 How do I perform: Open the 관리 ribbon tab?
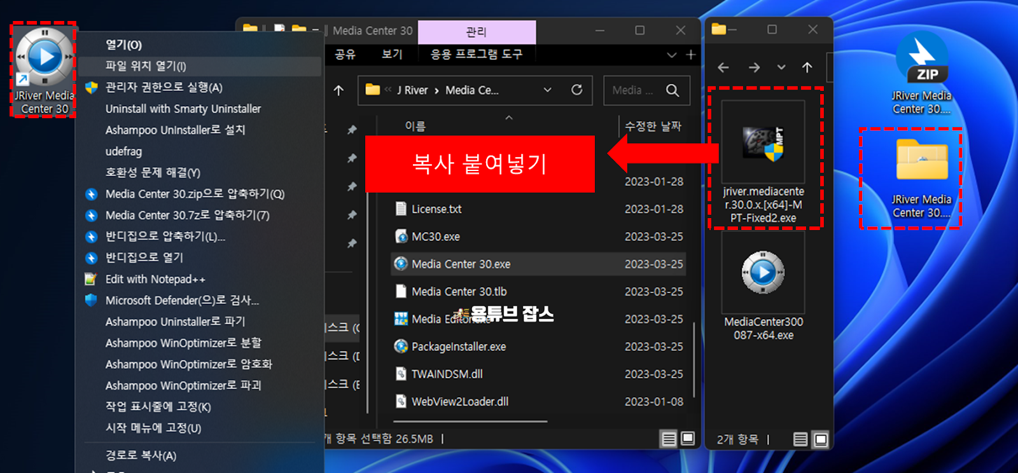click(477, 32)
